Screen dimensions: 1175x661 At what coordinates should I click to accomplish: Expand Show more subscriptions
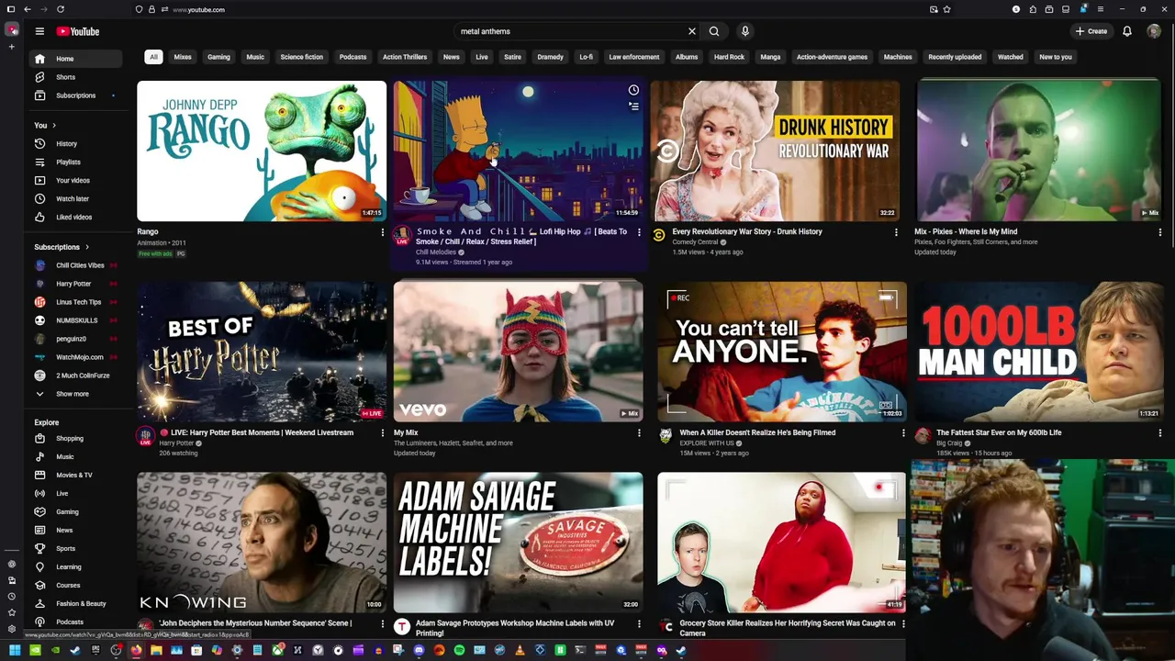[75, 394]
